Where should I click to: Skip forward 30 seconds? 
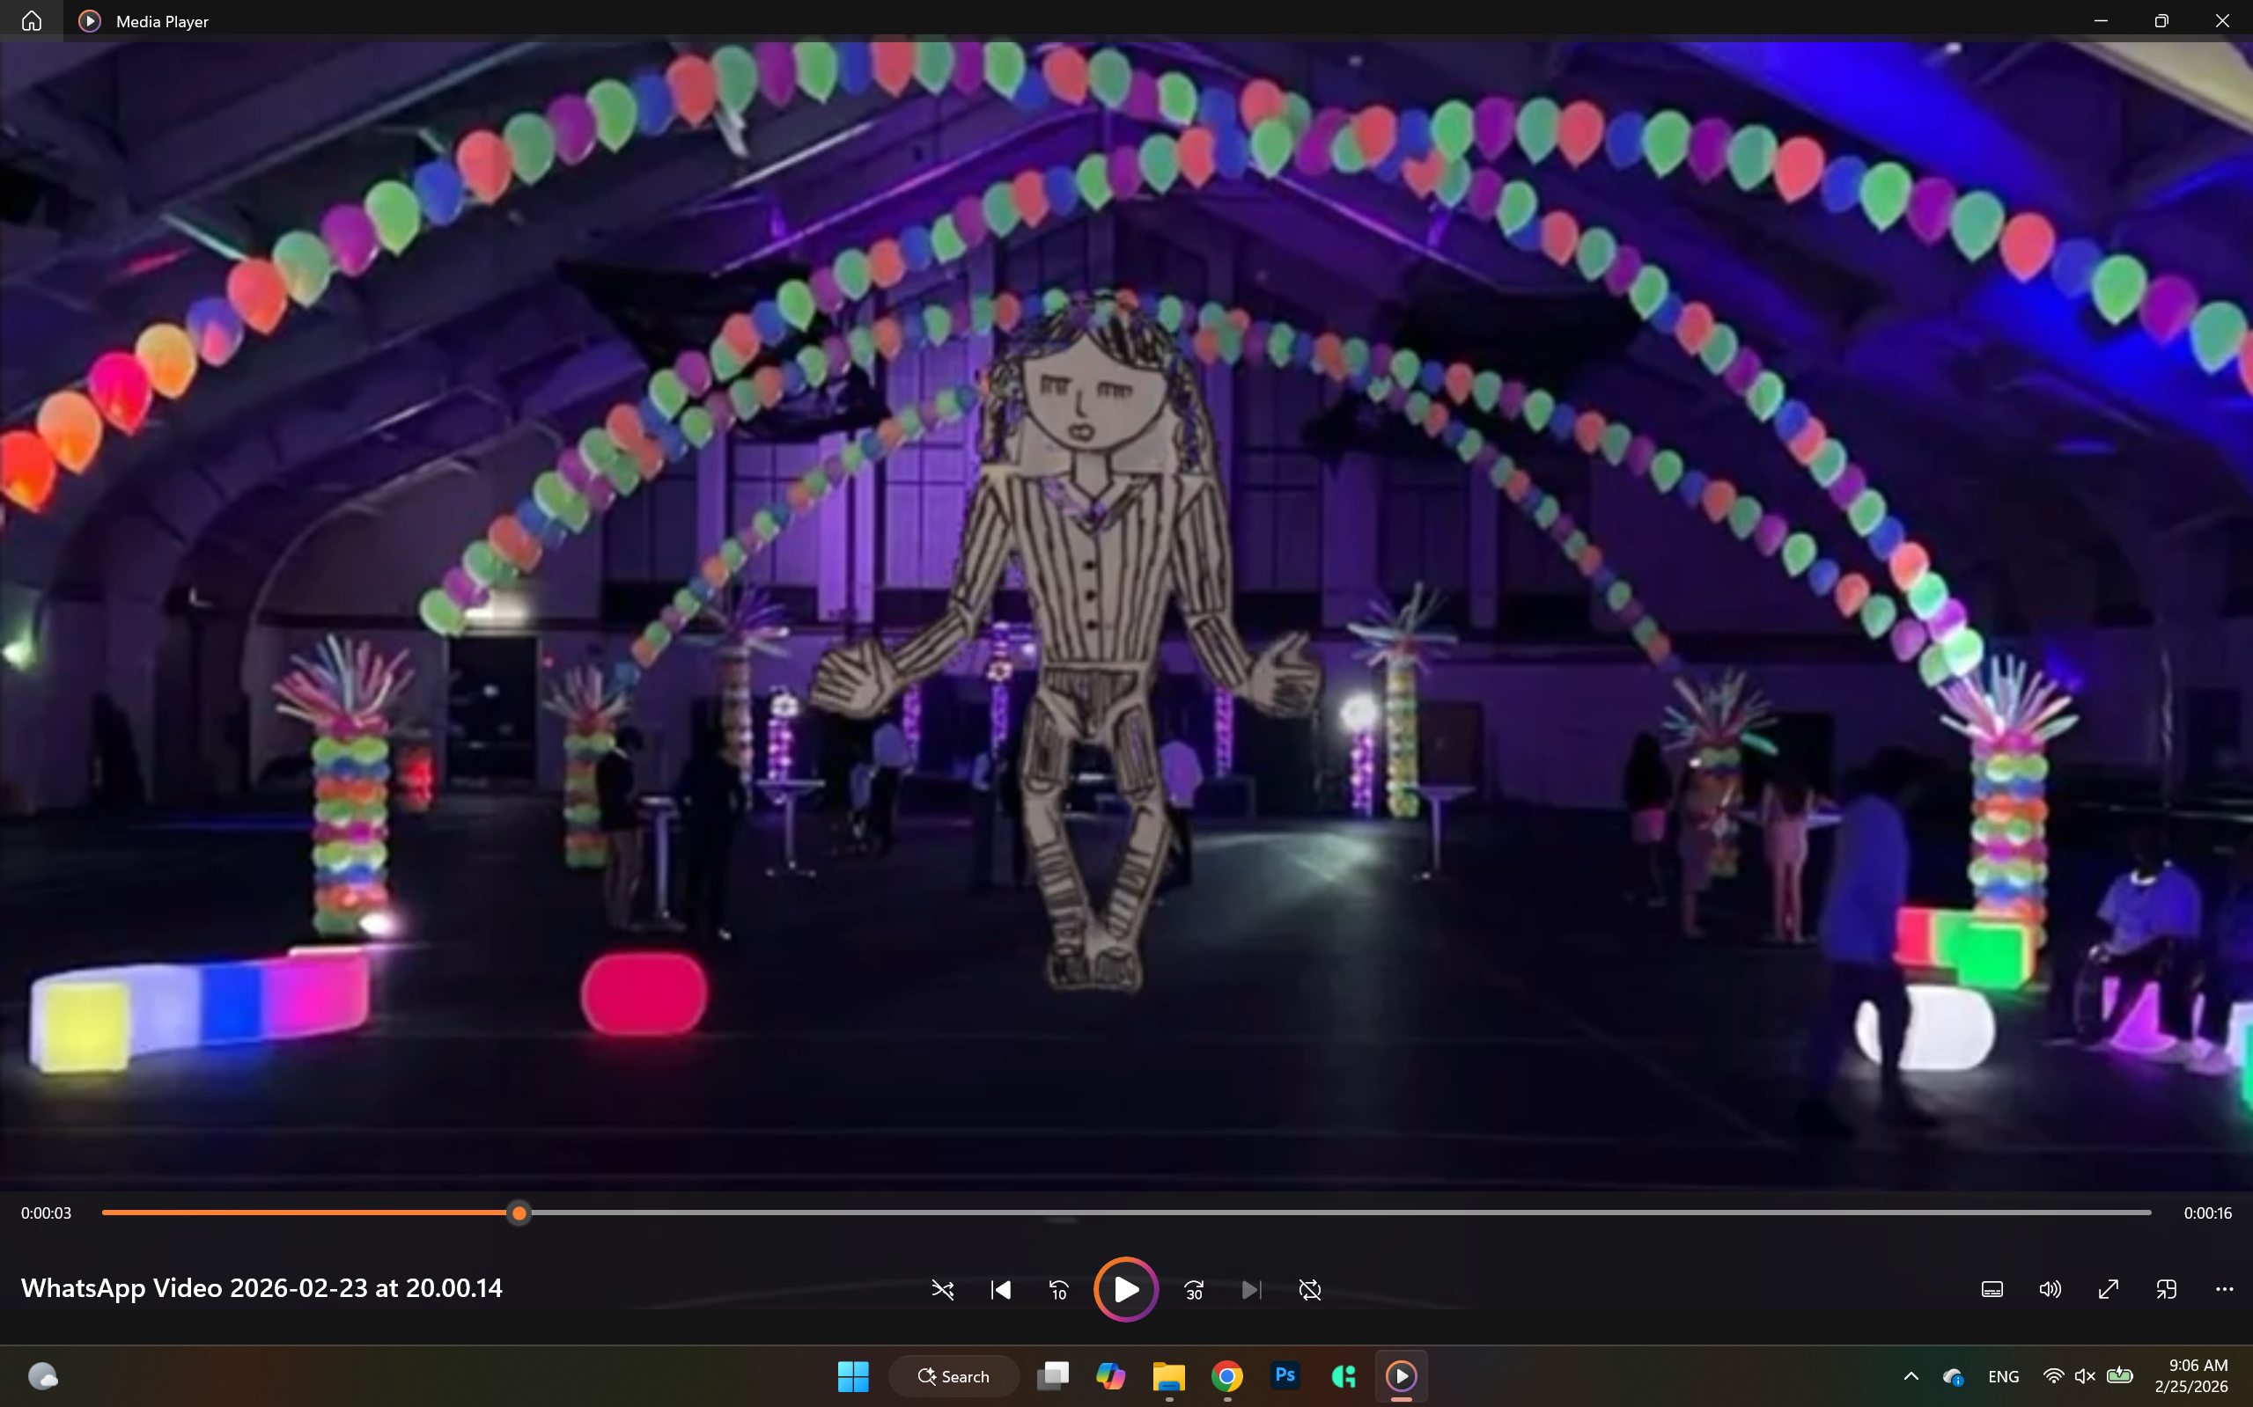[x=1194, y=1290]
